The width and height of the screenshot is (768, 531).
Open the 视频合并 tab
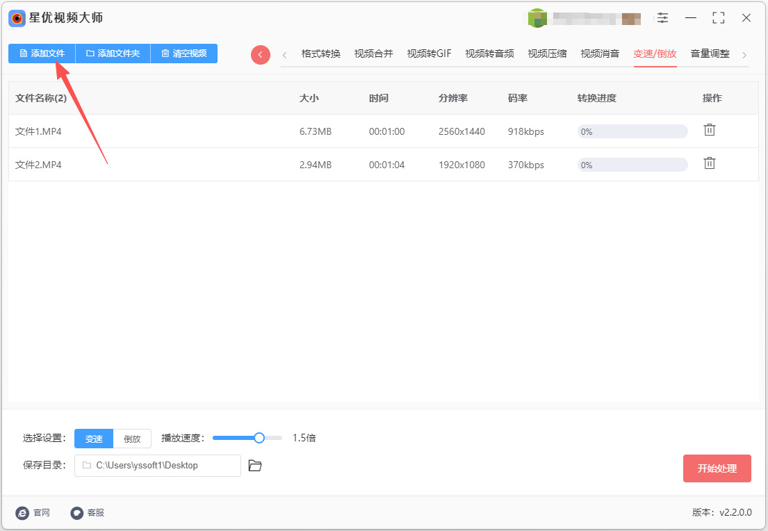coord(374,54)
